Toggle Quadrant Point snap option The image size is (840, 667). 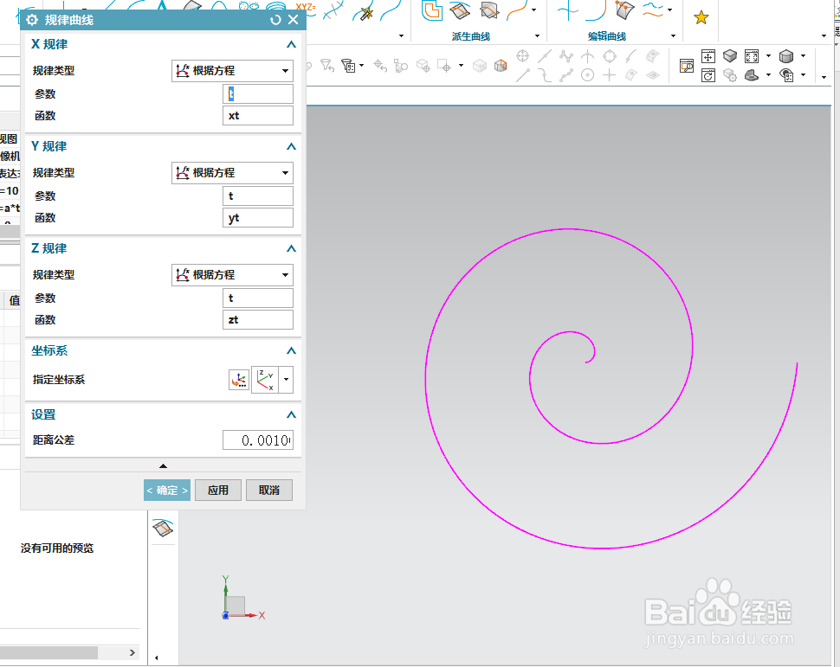tap(610, 55)
